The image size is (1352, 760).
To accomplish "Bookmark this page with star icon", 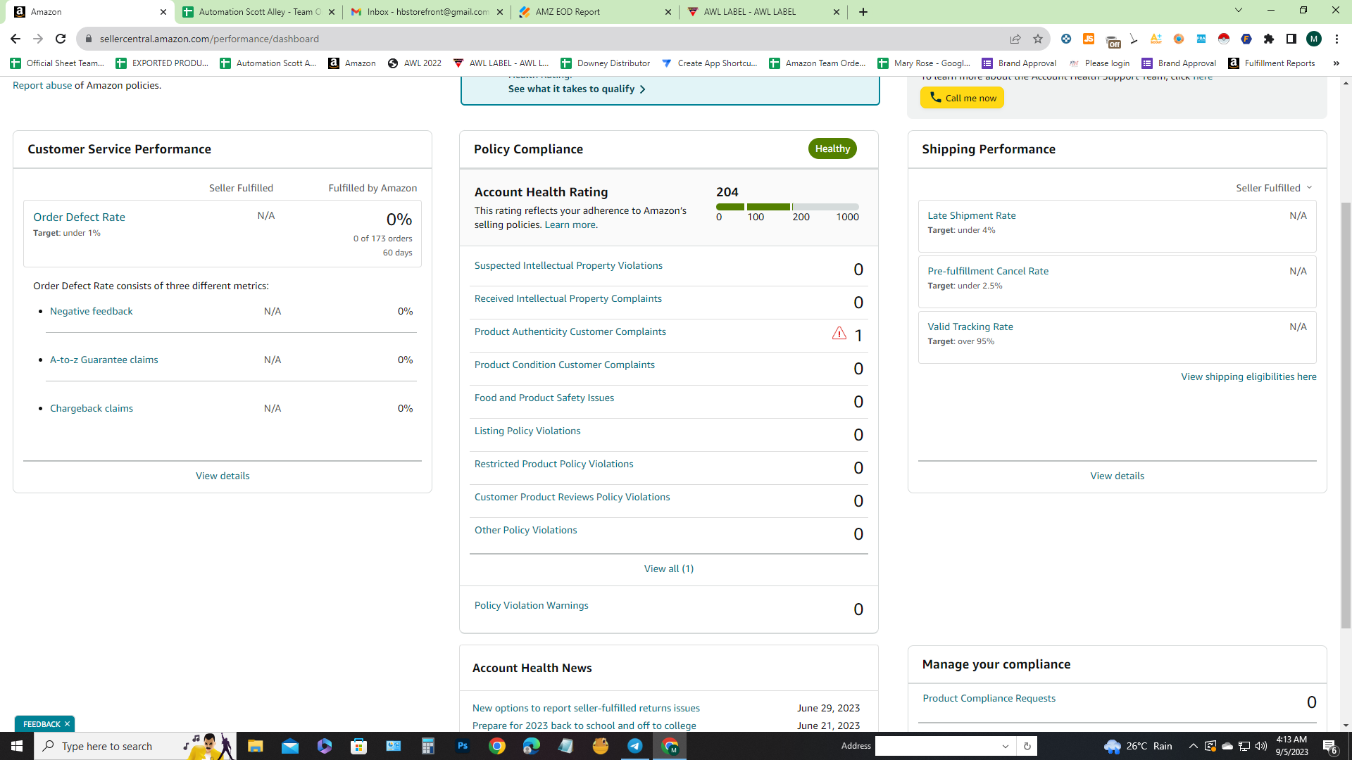I will click(x=1038, y=39).
